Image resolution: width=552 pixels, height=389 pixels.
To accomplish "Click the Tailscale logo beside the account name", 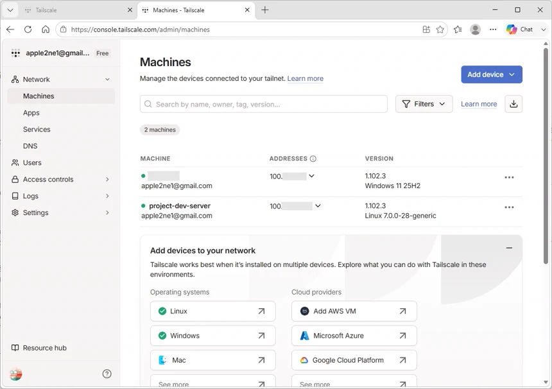I will (15, 53).
